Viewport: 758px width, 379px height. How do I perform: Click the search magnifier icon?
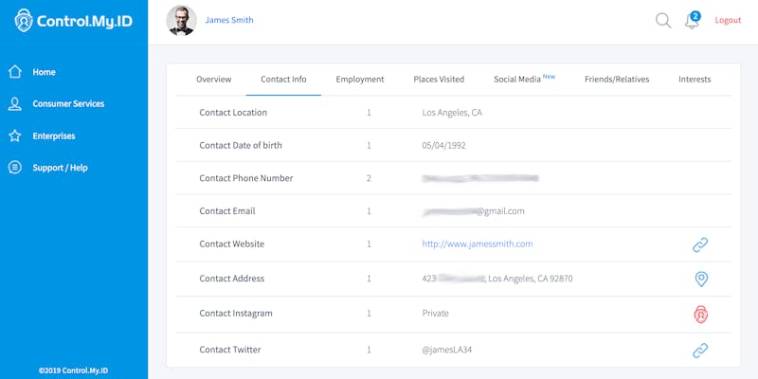pos(663,21)
